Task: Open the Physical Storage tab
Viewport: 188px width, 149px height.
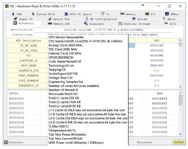Action: [x=134, y=24]
